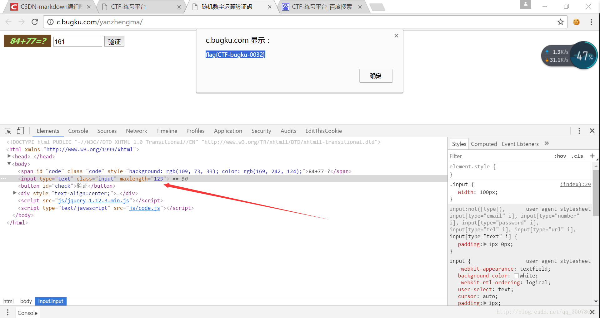The image size is (600, 318).
Task: Select the button id="check" element row
Action: 224,186
